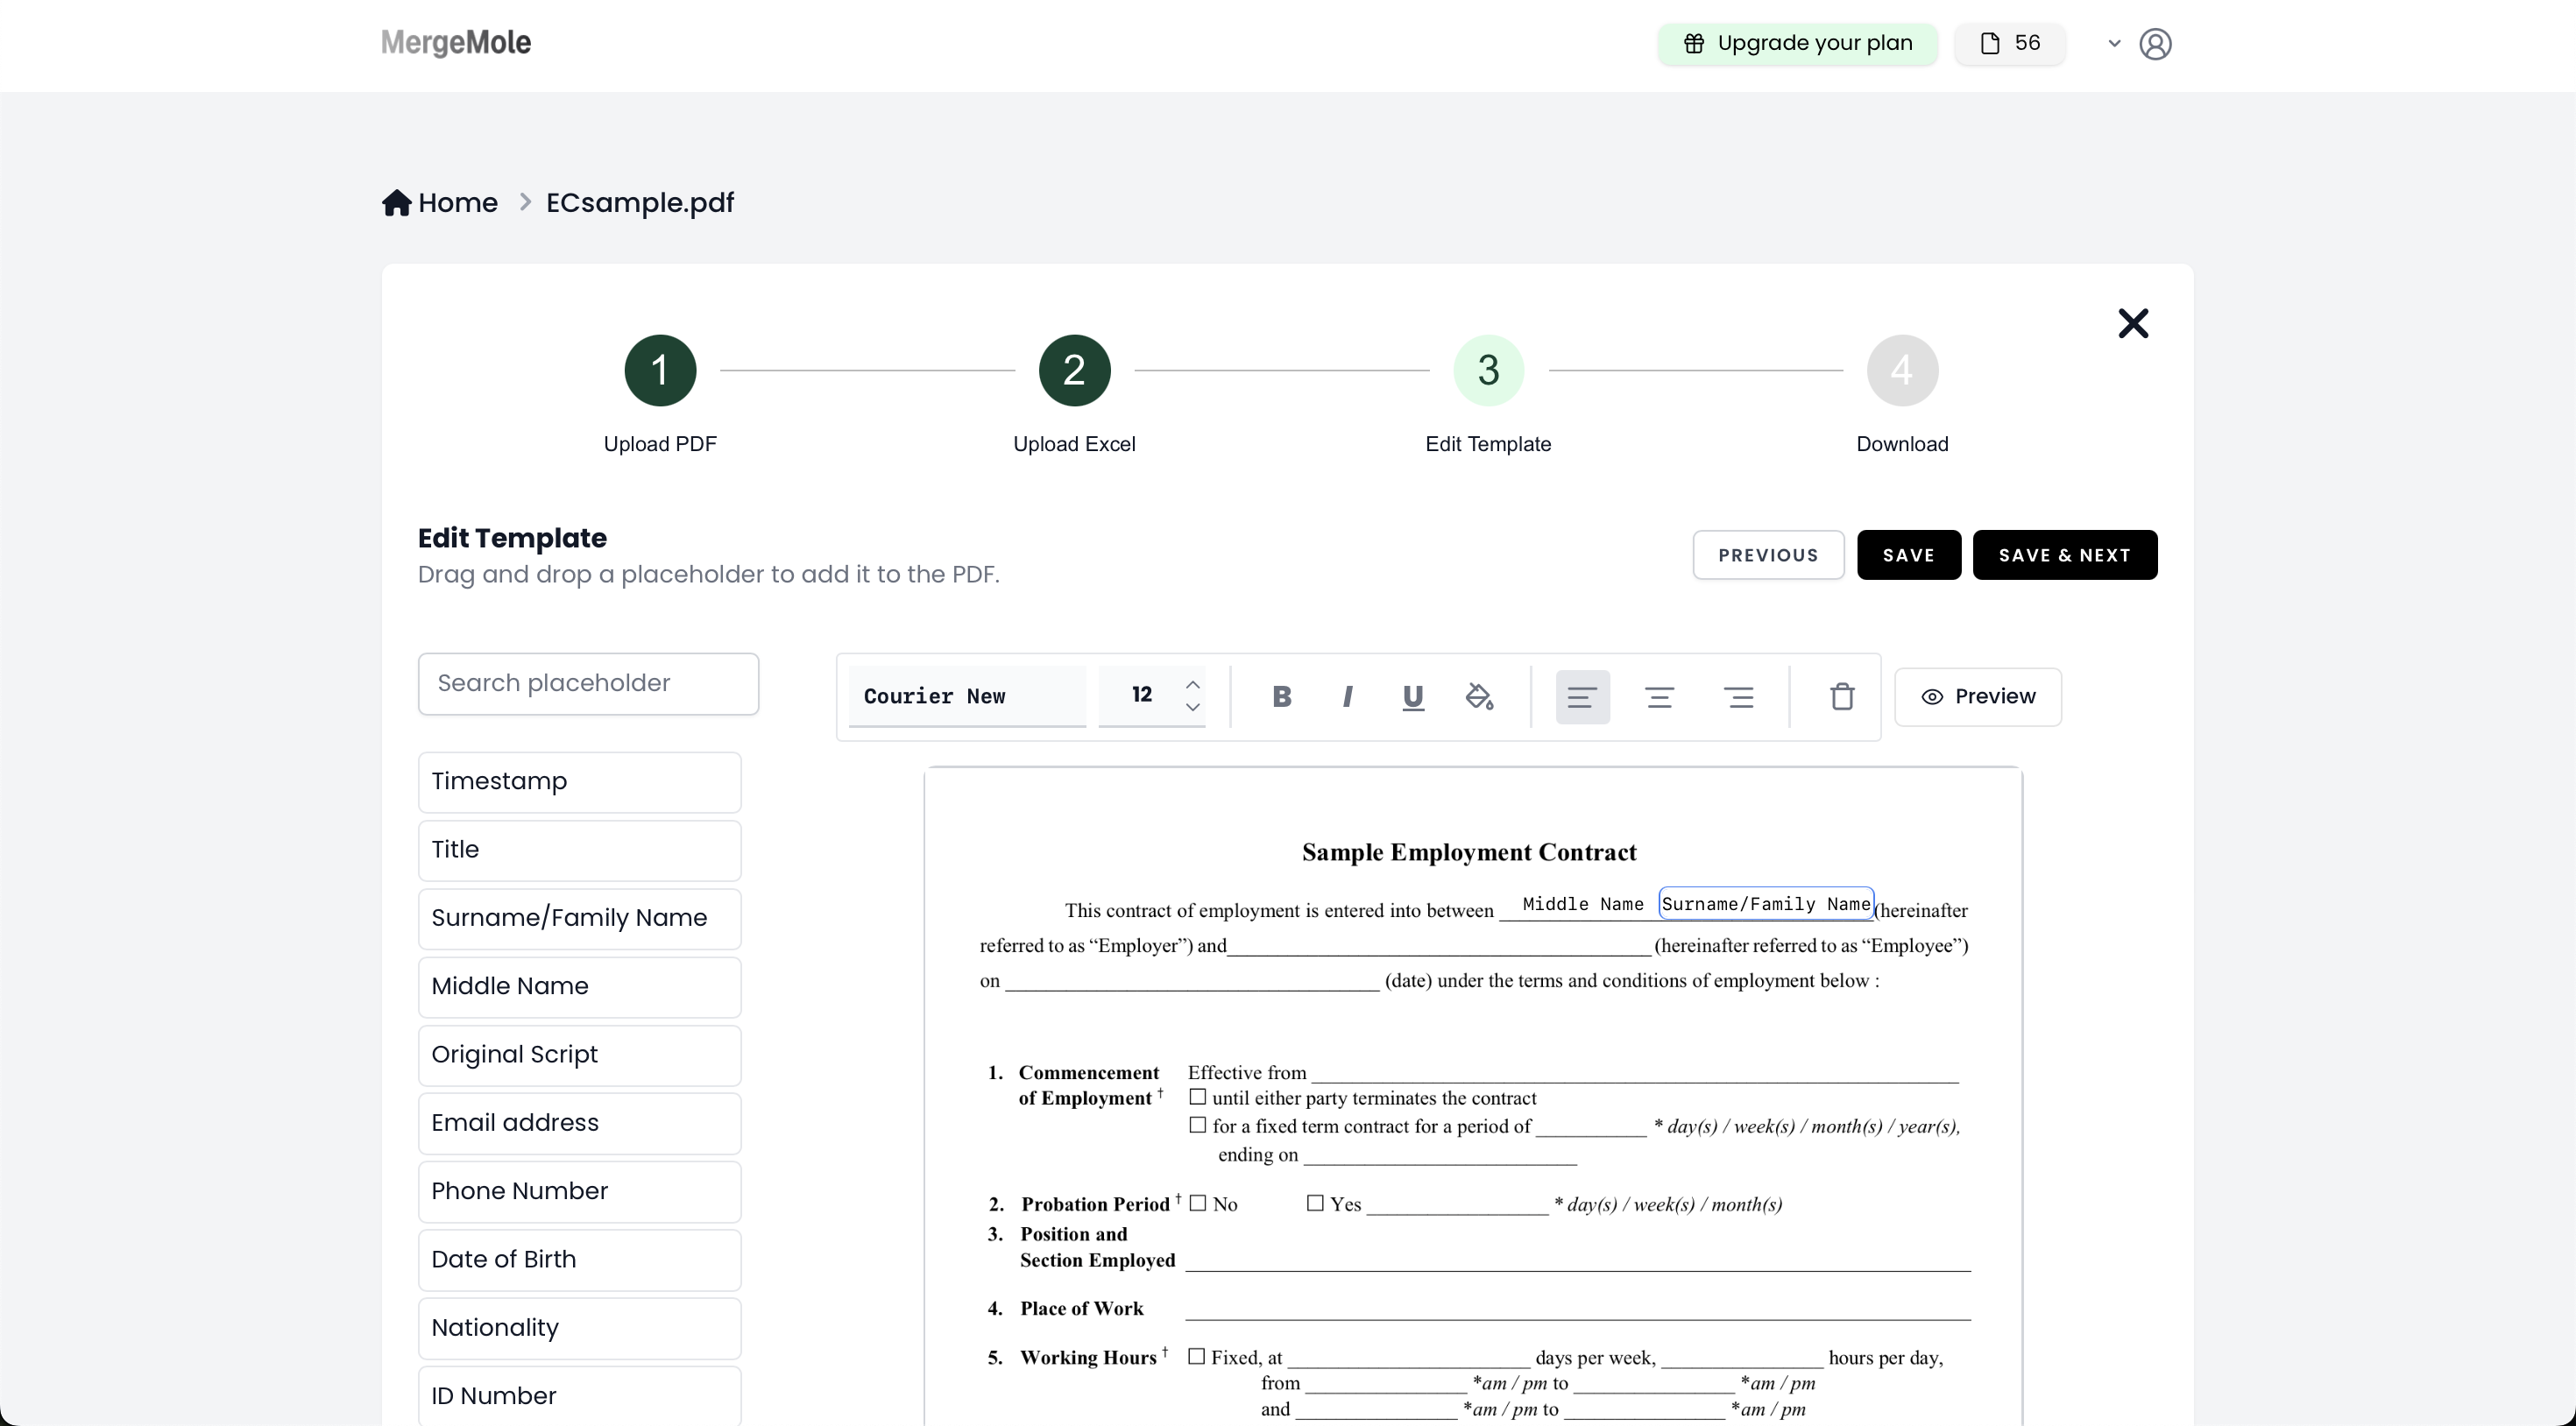Select Middle Name in placeholder list

click(580, 987)
